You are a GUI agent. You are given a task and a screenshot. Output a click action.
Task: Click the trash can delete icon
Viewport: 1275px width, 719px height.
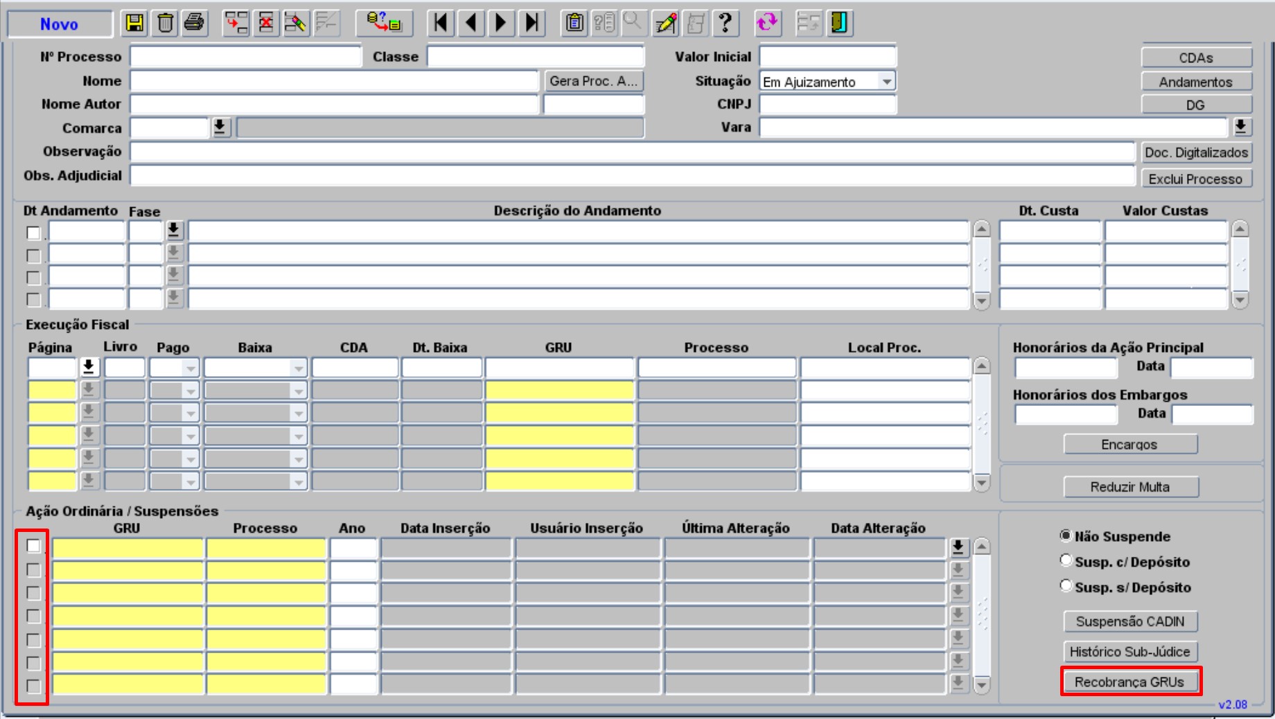[x=165, y=23]
